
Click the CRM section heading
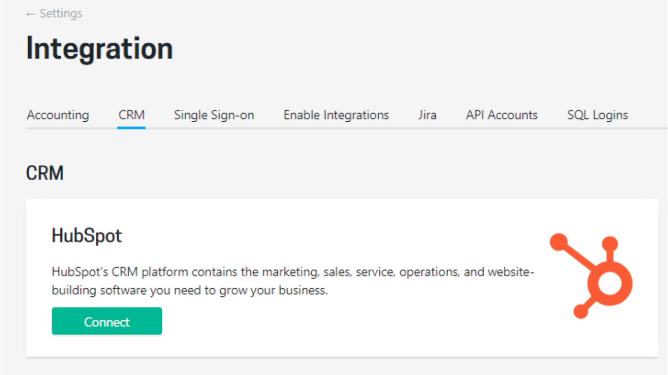[45, 173]
